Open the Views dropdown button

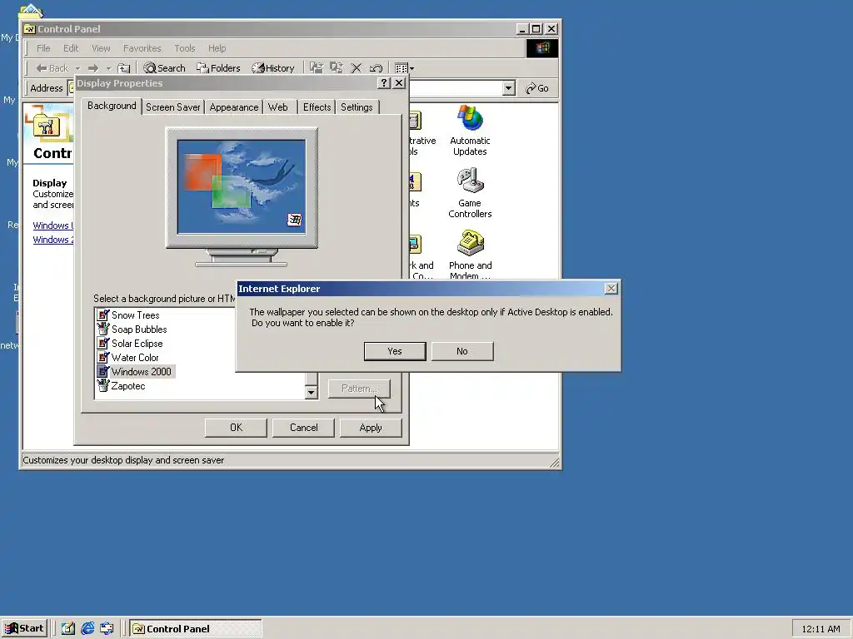pyautogui.click(x=404, y=68)
